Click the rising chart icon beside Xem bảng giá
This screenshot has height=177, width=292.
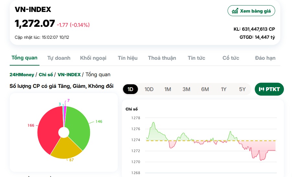(235, 11)
